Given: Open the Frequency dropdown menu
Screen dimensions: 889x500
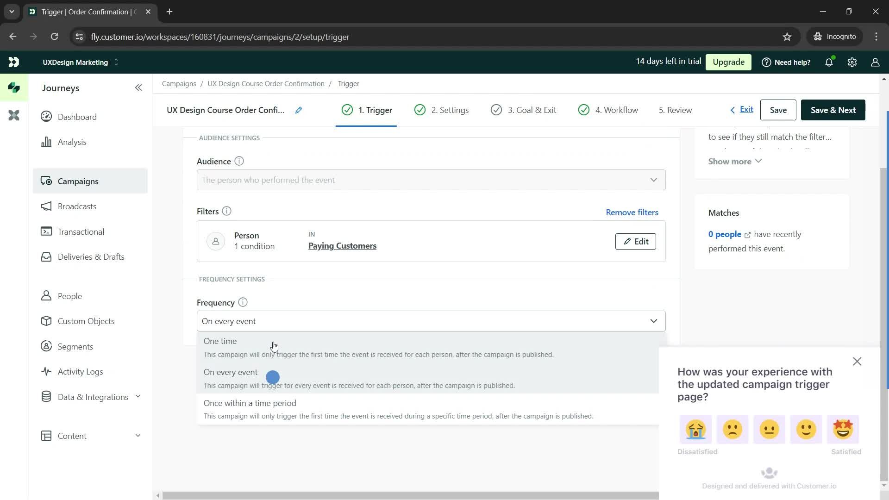Looking at the screenshot, I should (431, 320).
